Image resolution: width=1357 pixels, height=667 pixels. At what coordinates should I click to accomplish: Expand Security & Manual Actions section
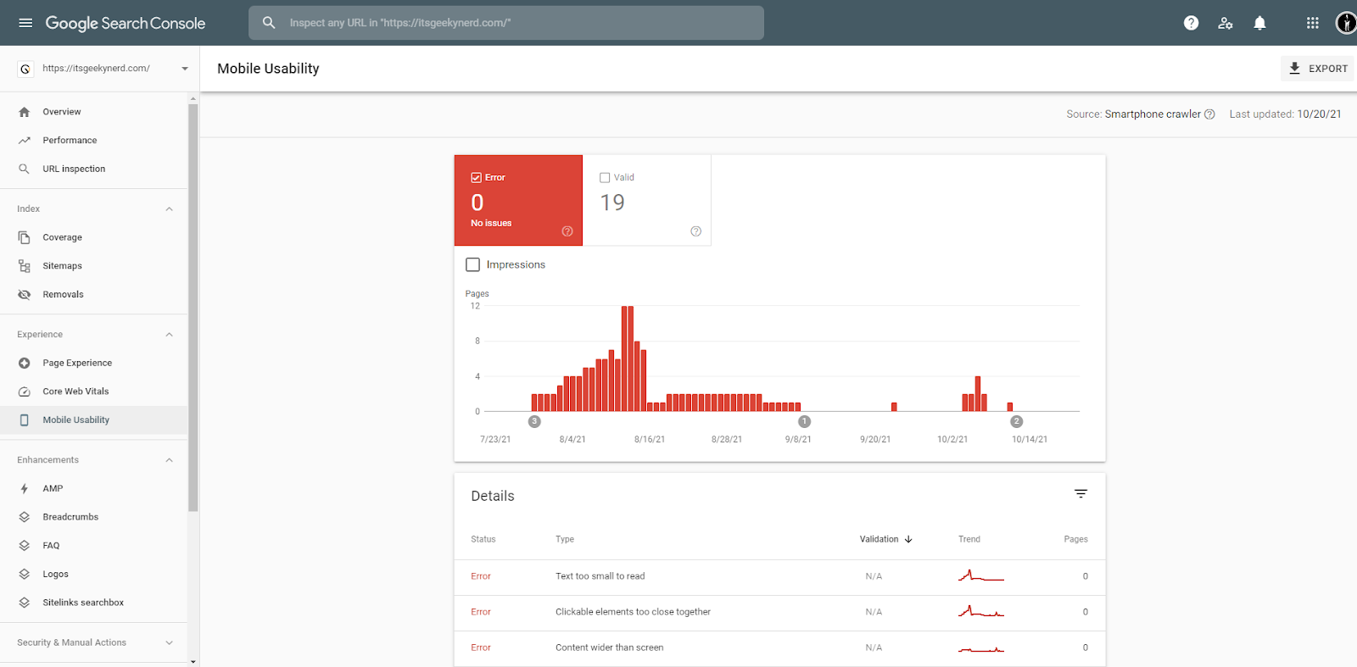pos(169,643)
